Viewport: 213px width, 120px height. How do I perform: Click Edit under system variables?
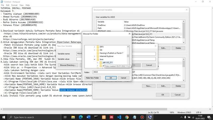(x=163, y=86)
